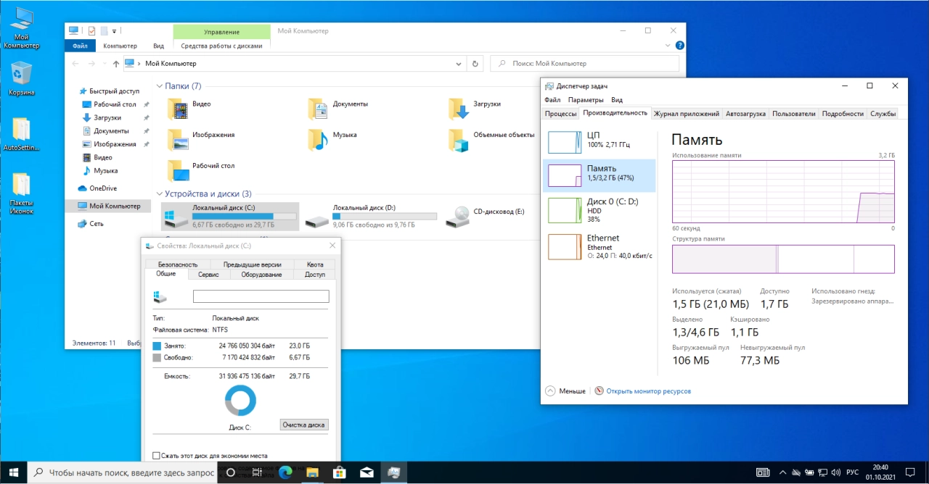The height and width of the screenshot is (484, 929).
Task: Collapse Task Manager with the Меньше chevron
Action: (549, 391)
